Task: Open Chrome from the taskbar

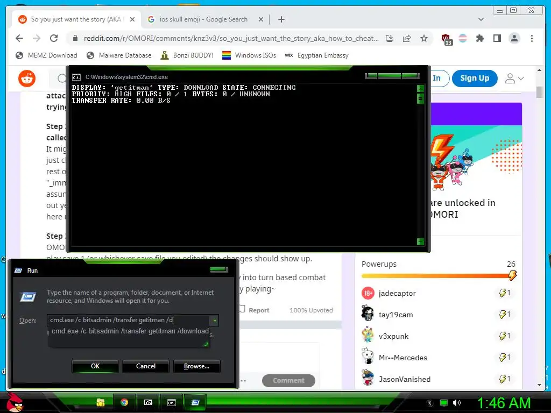Action: coord(124,402)
